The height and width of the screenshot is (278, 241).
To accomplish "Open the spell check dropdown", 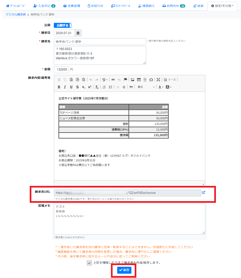I will pyautogui.click(x=105, y=80).
